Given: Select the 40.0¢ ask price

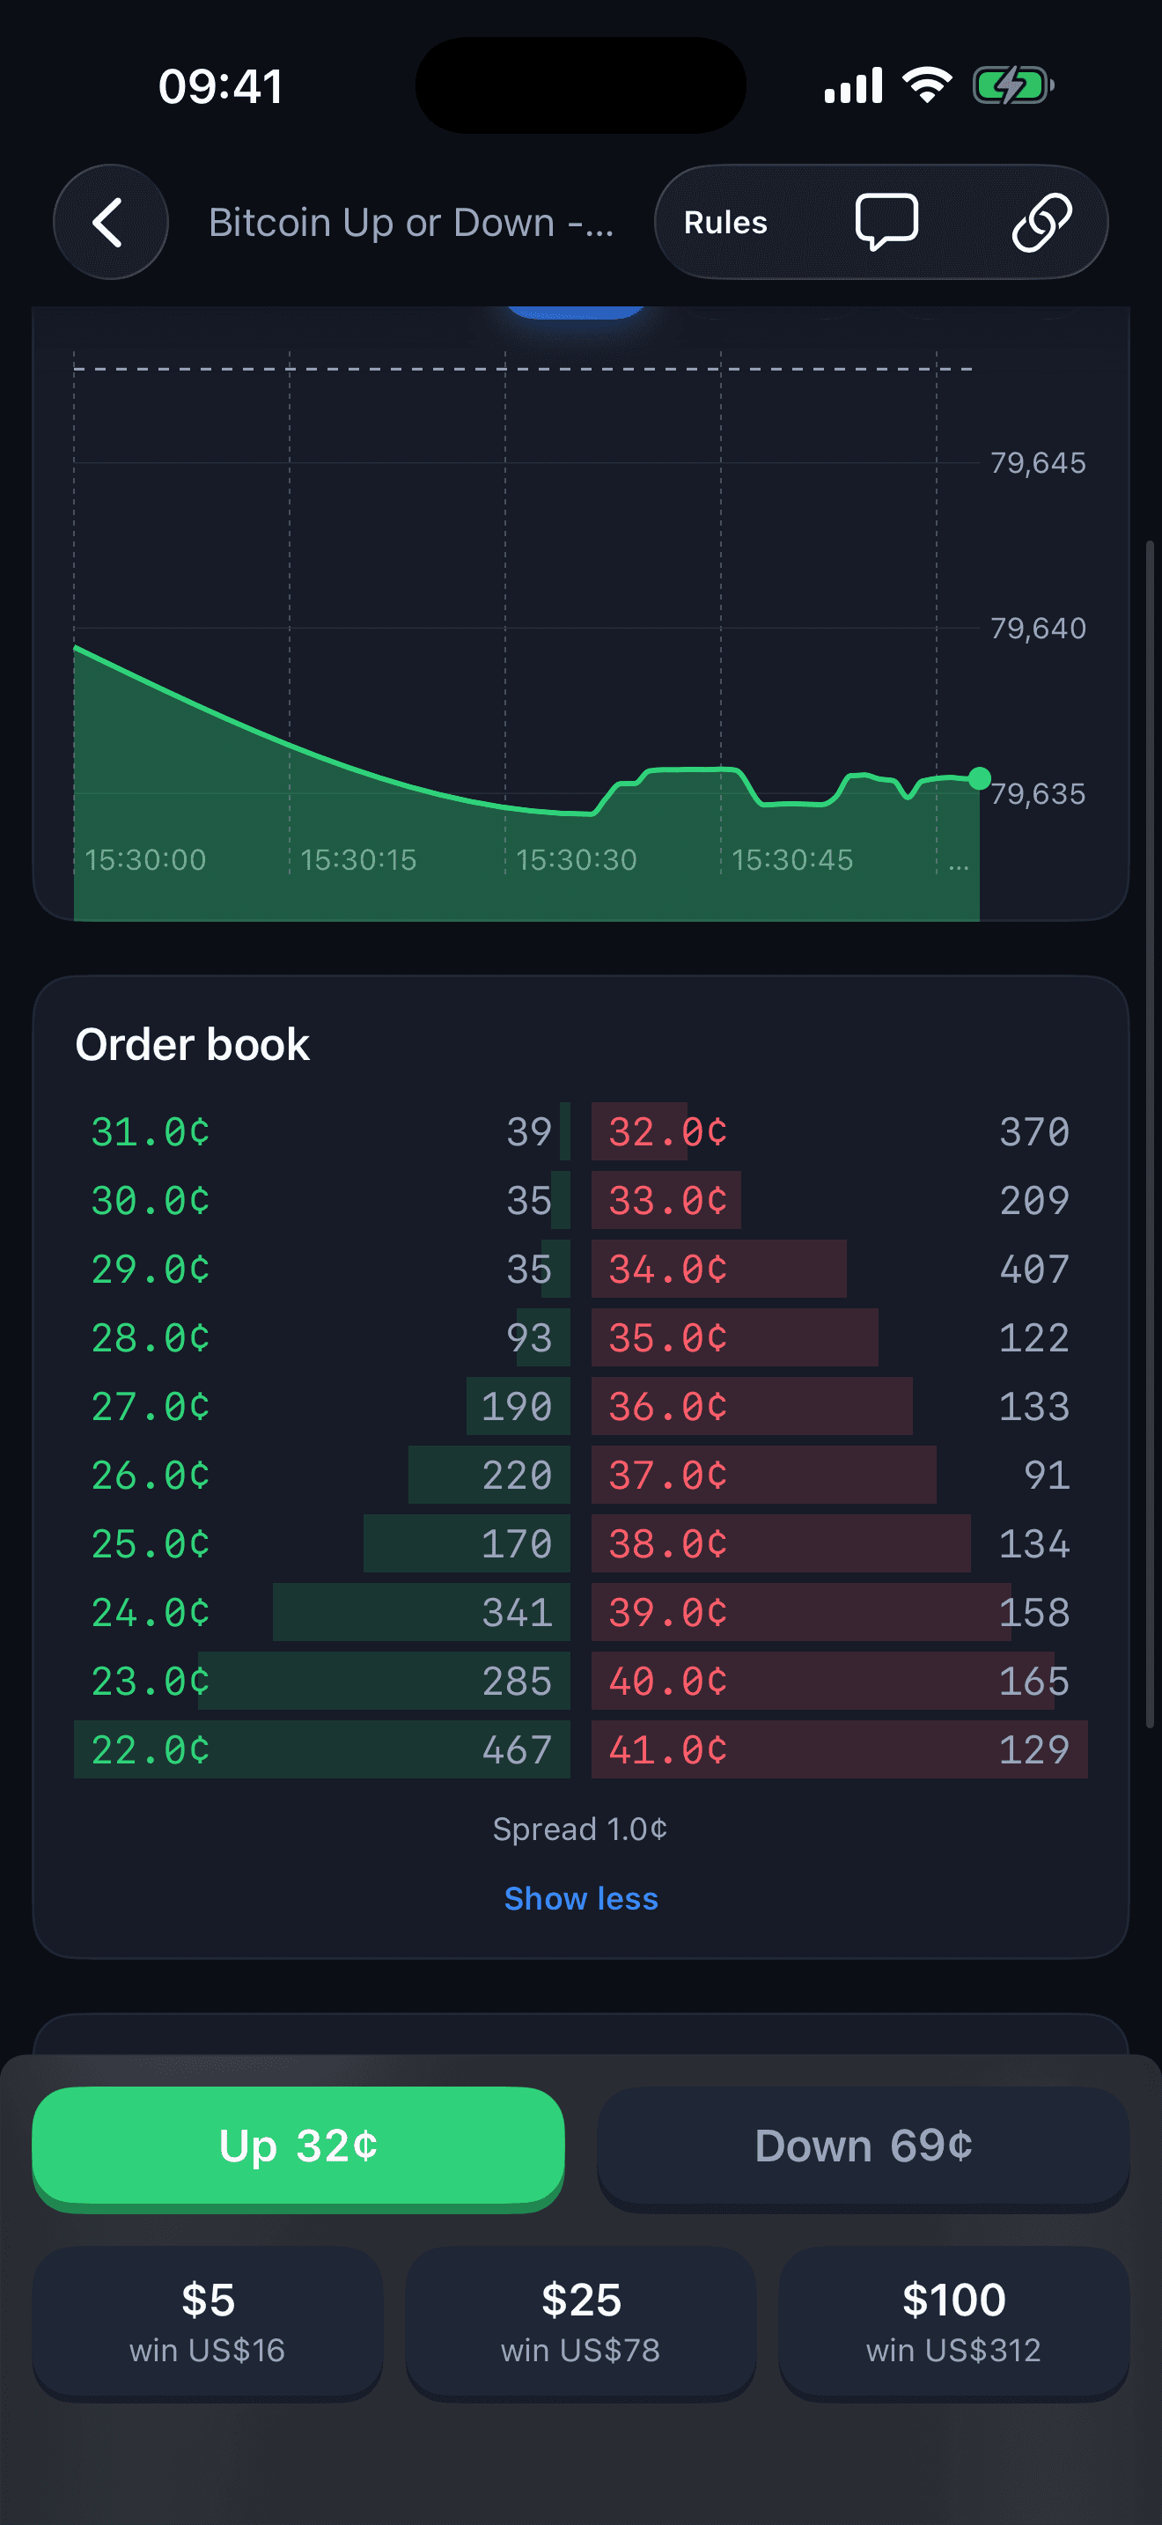Looking at the screenshot, I should click(x=668, y=1681).
